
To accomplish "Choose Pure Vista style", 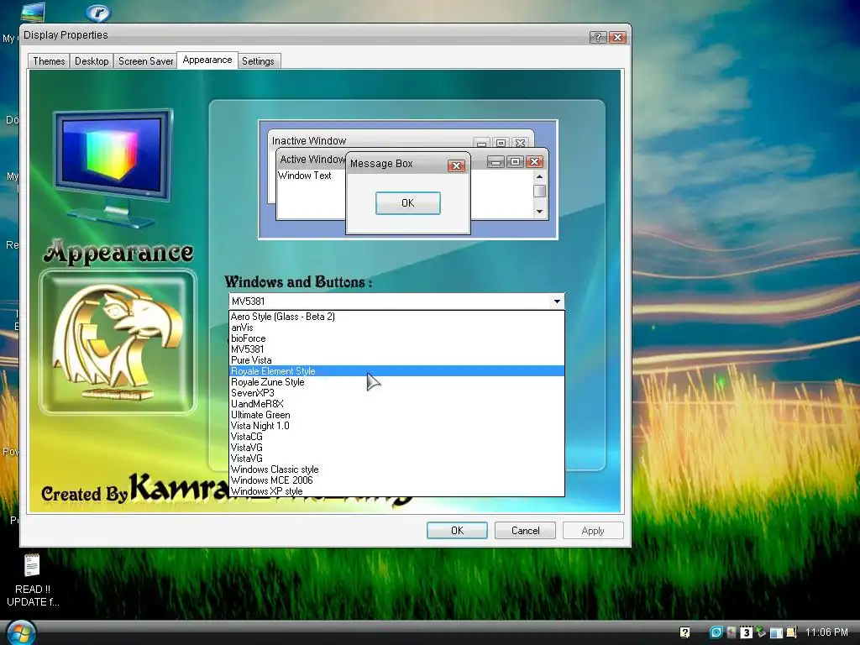I will [396, 360].
